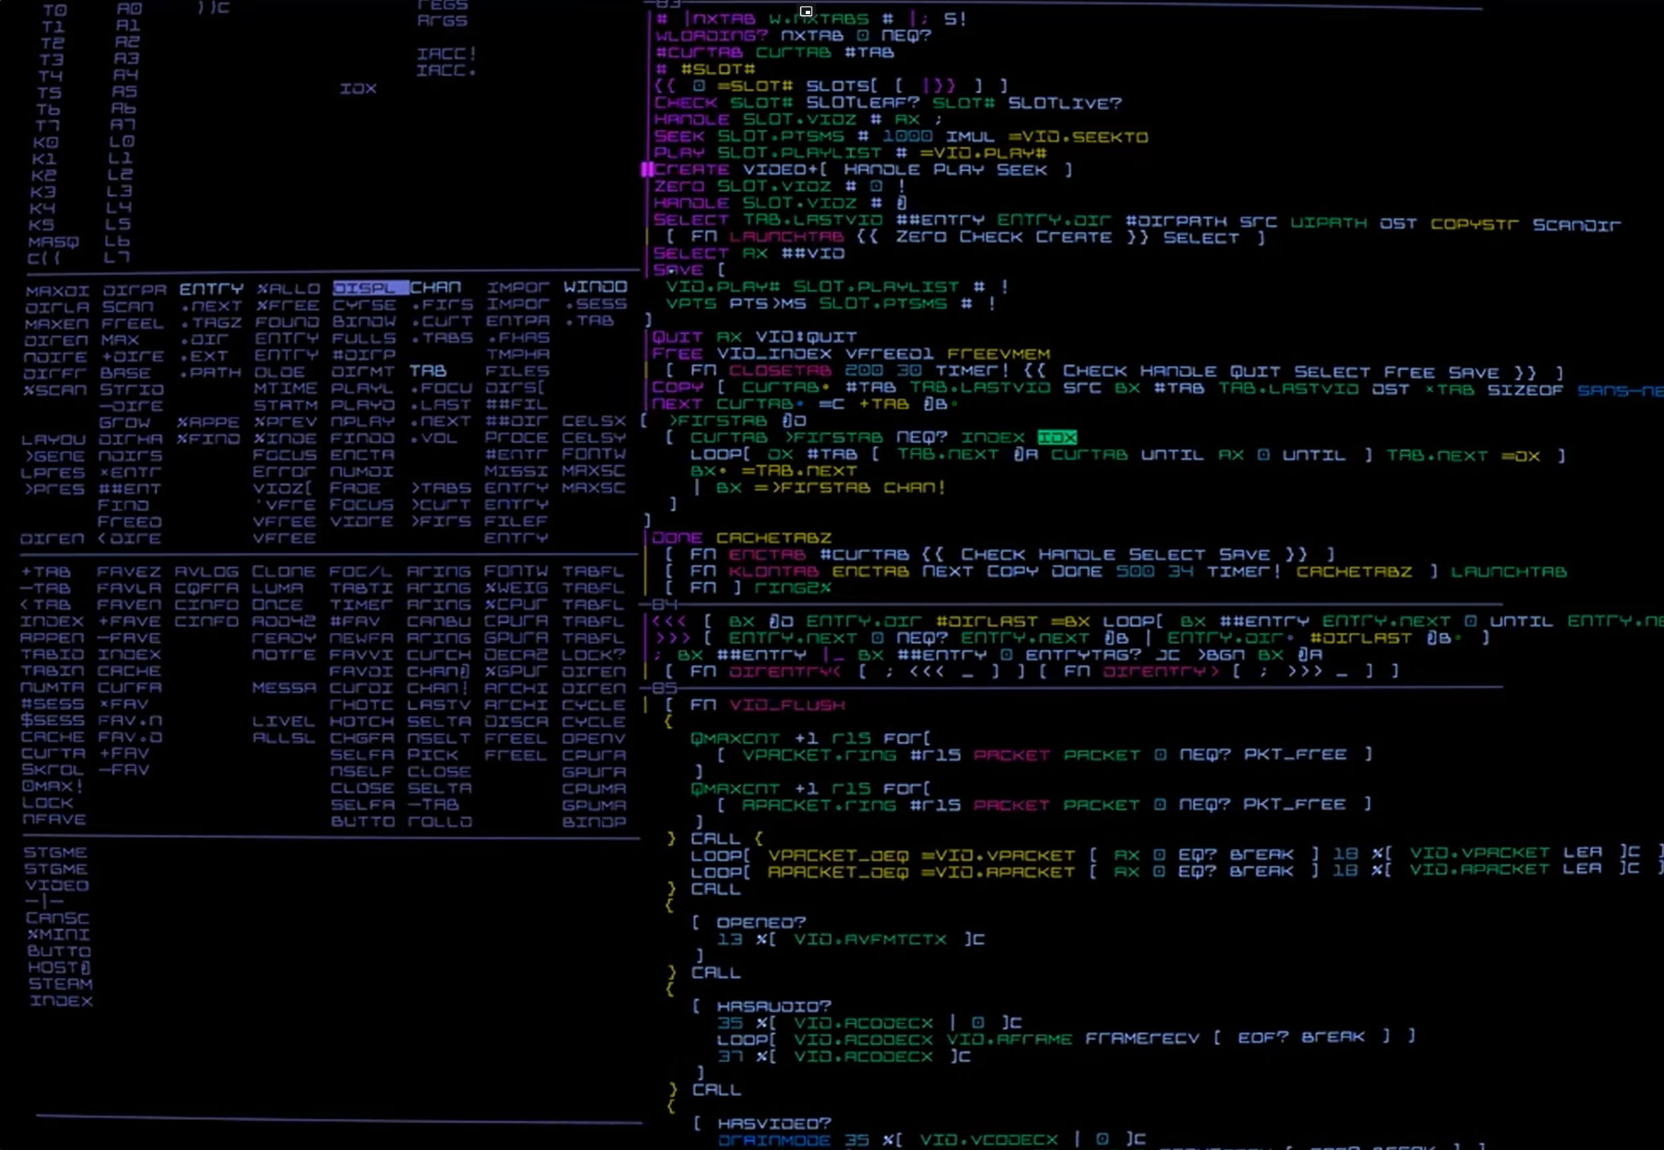Click the red CLOSETAB function name
This screenshot has height=1150, width=1664.
(x=780, y=371)
